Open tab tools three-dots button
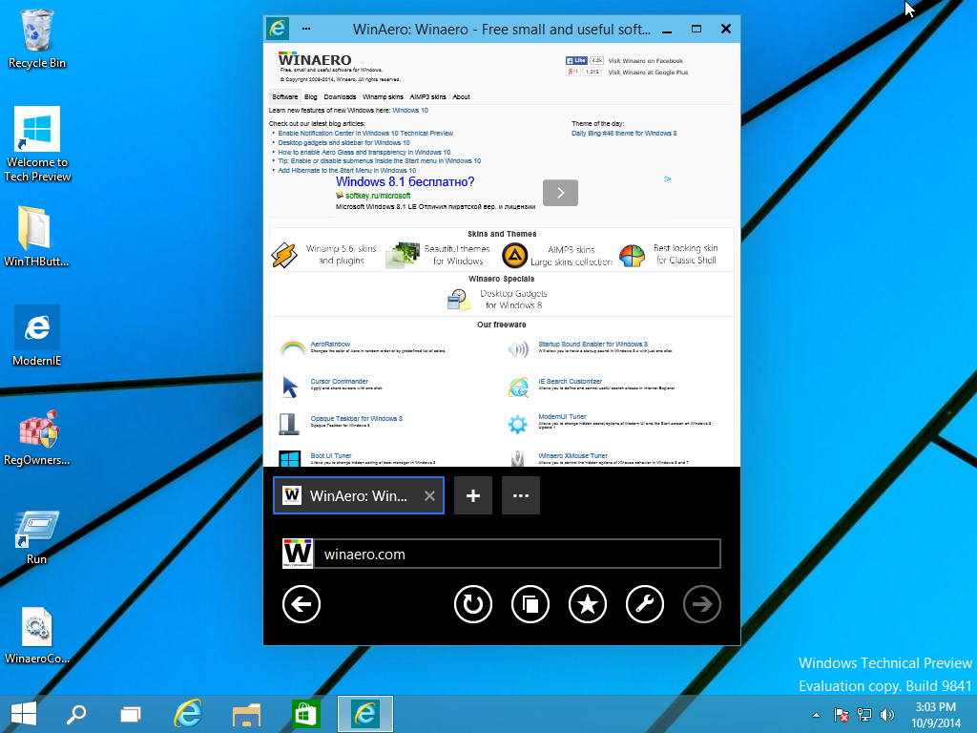This screenshot has height=733, width=977. click(x=520, y=495)
